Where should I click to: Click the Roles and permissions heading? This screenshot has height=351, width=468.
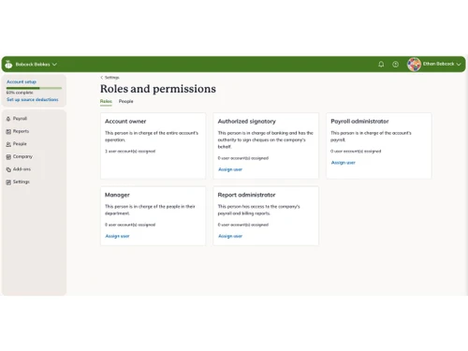click(x=158, y=89)
